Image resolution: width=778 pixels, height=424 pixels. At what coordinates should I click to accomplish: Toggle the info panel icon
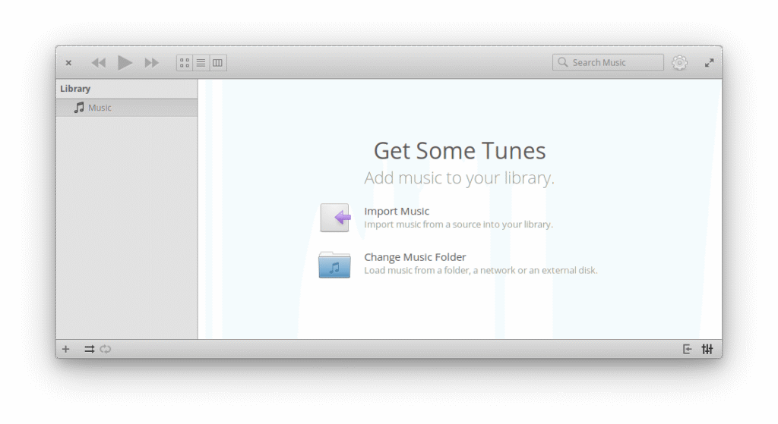click(x=688, y=349)
